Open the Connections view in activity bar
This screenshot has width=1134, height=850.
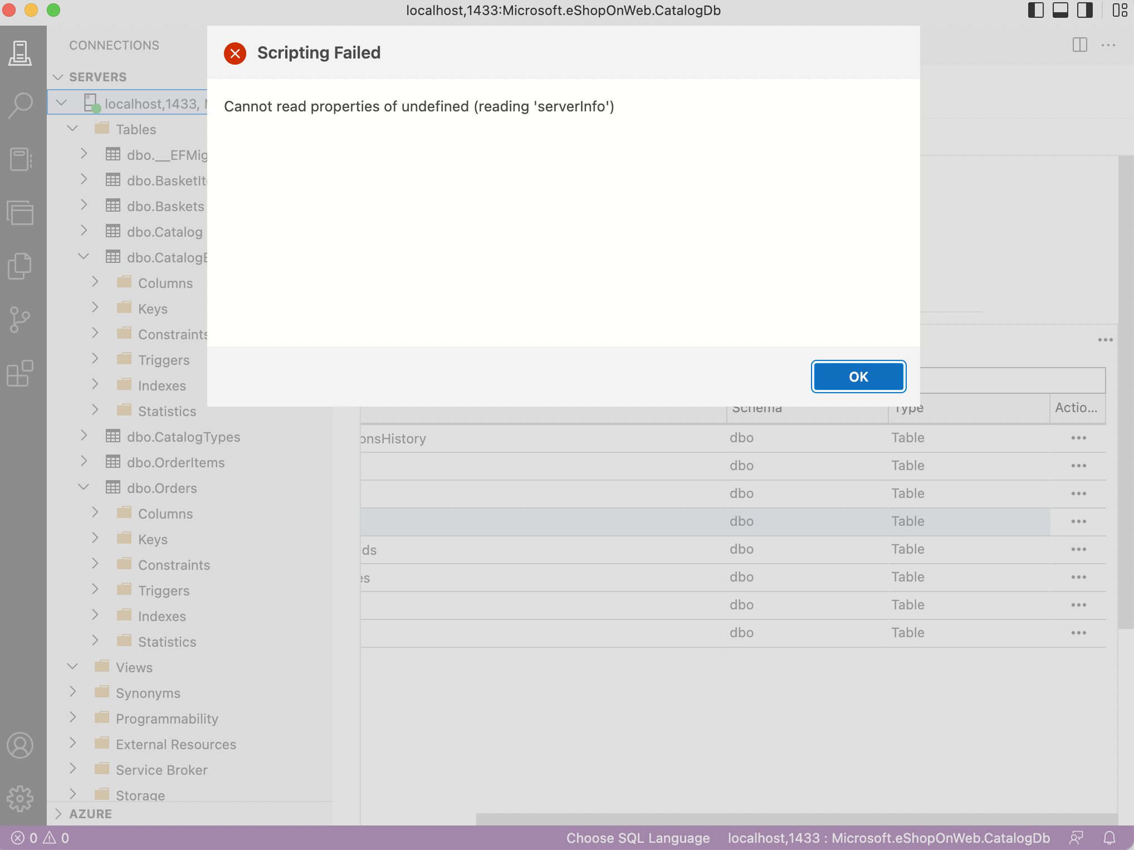click(21, 53)
